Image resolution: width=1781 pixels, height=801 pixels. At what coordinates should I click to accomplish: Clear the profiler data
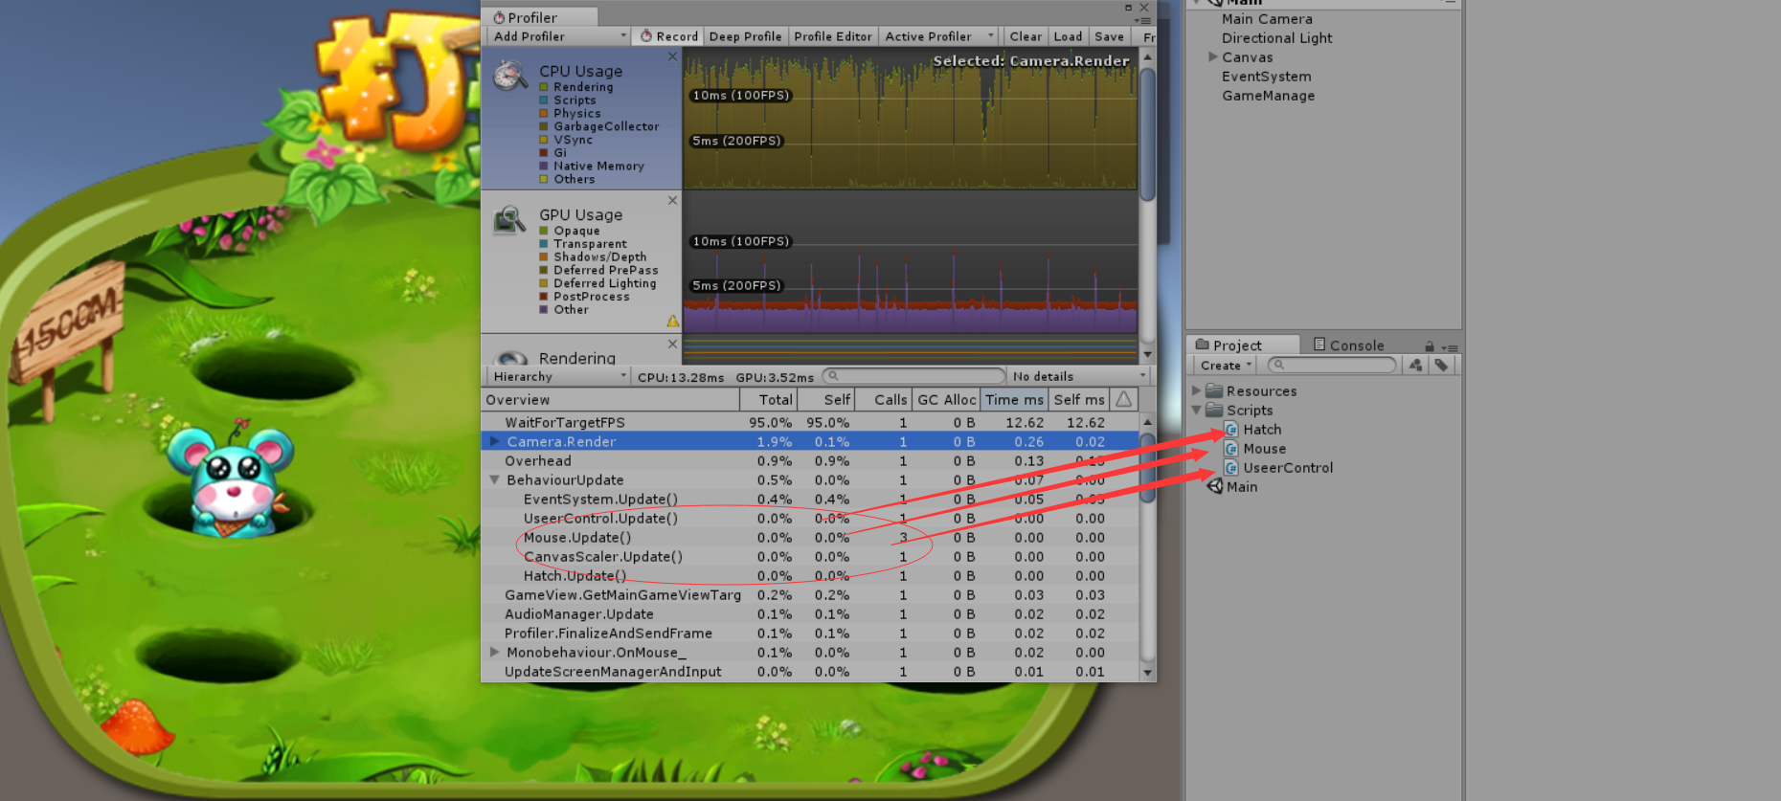click(x=1026, y=36)
